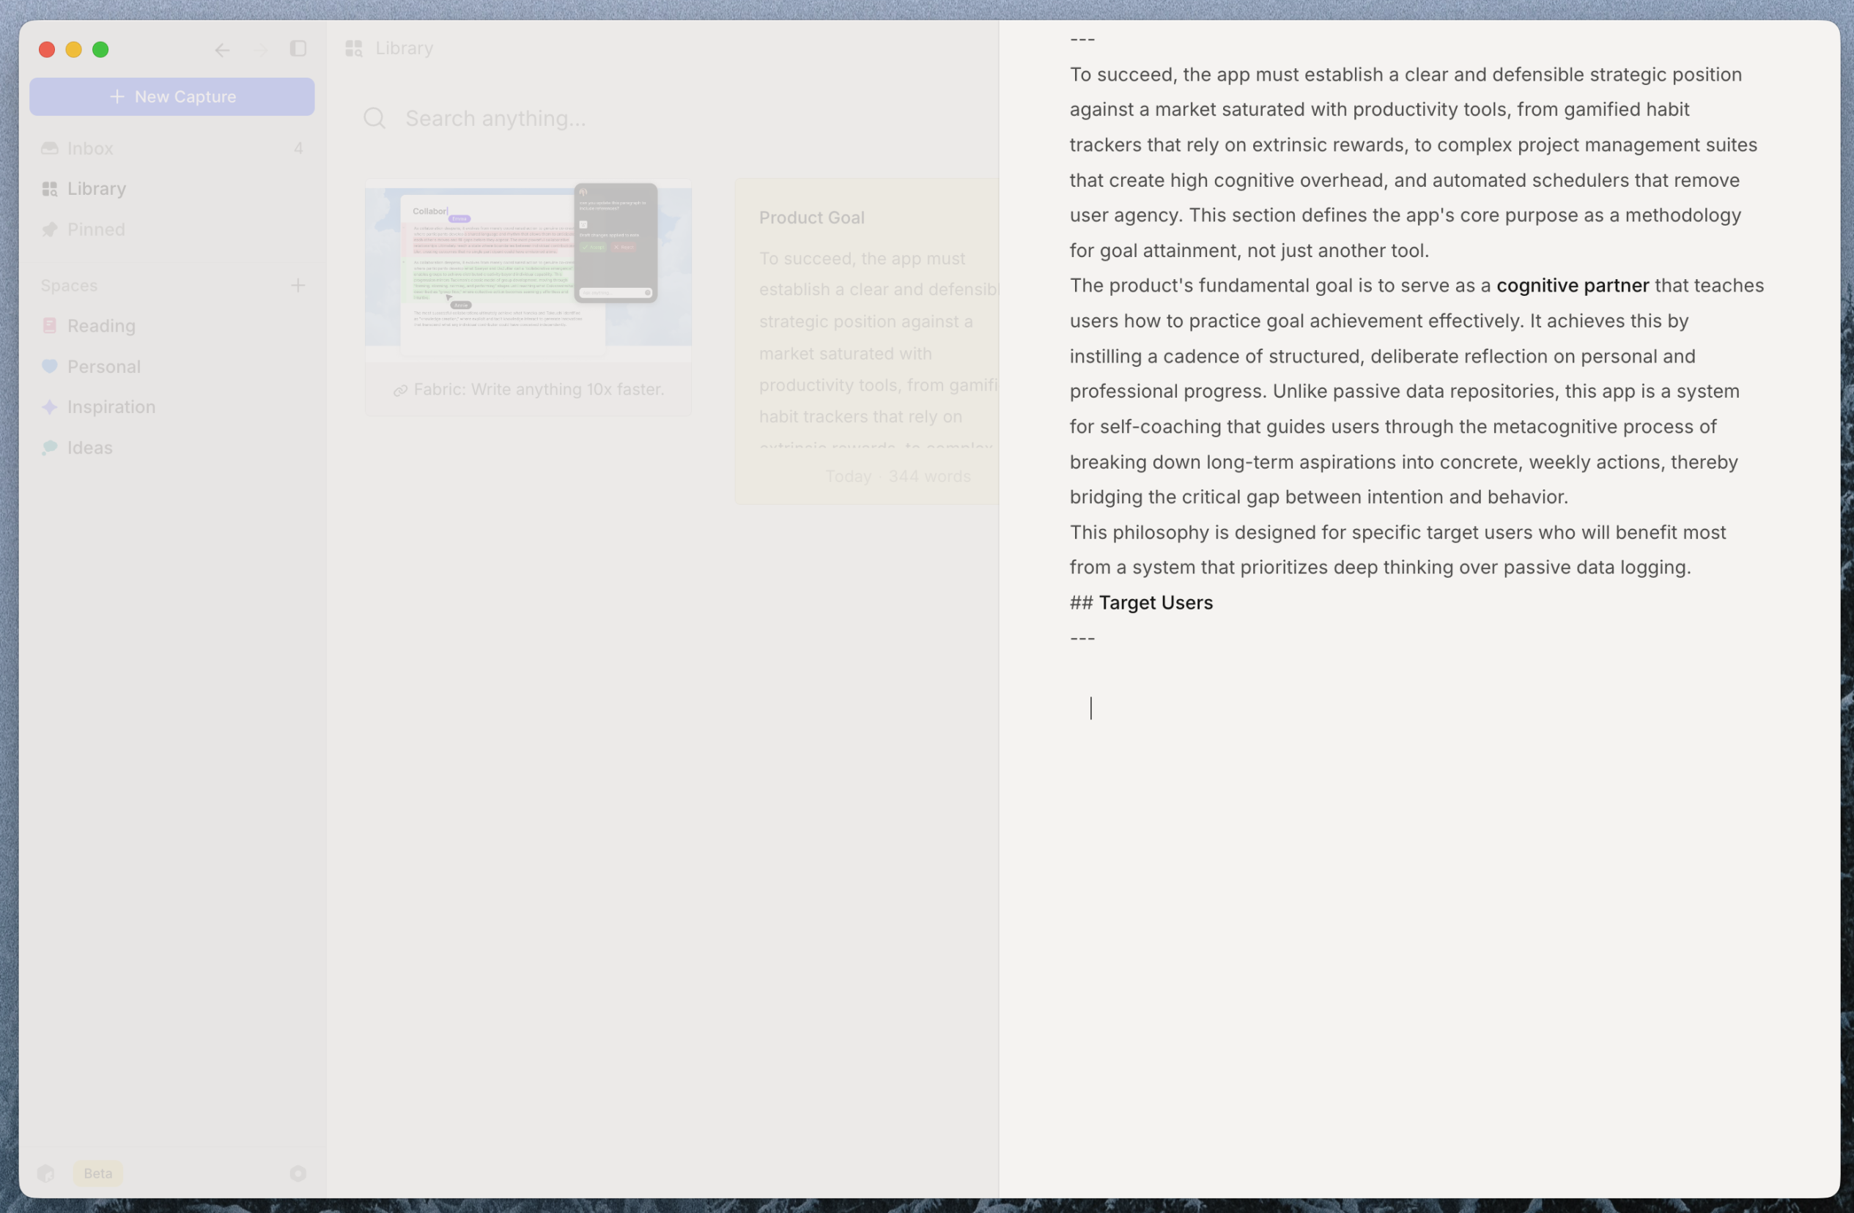Open the Personal space
The image size is (1854, 1213).
(x=172, y=366)
